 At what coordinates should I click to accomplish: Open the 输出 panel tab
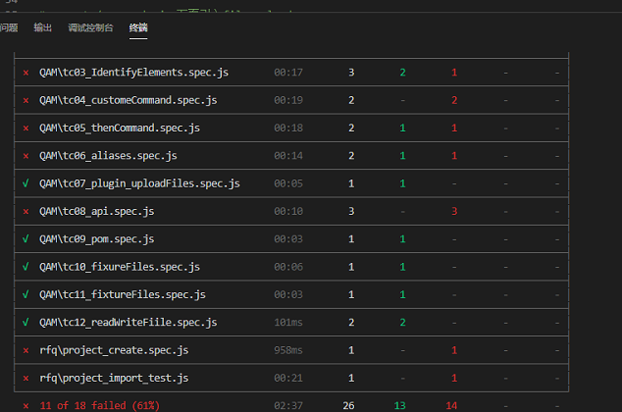[x=43, y=28]
